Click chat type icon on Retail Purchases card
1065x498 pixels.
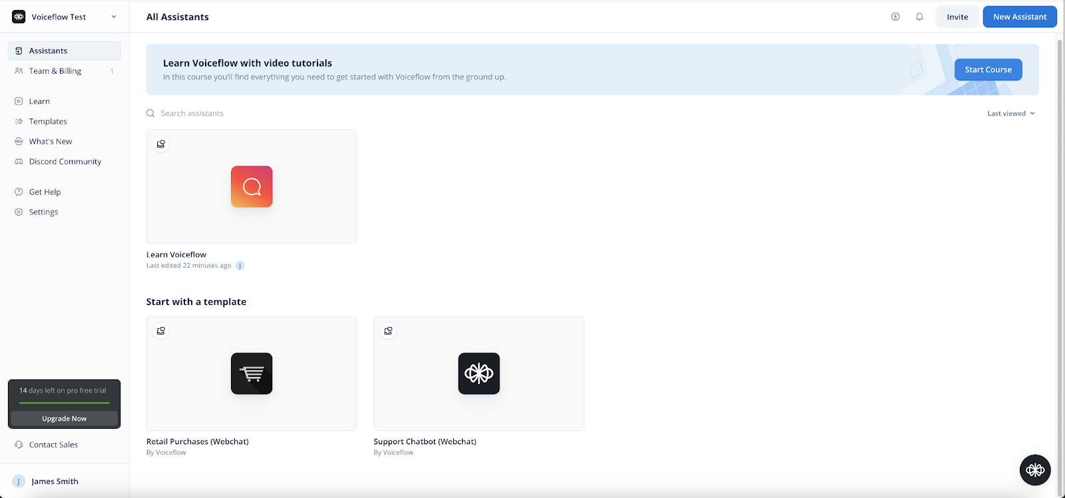tap(161, 331)
